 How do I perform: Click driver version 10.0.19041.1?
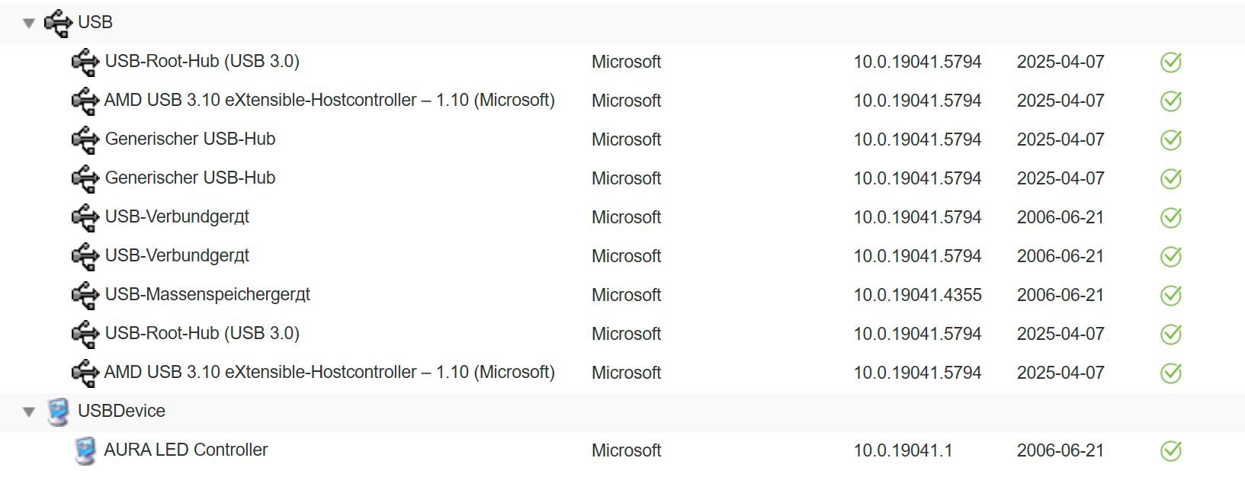pyautogui.click(x=903, y=450)
